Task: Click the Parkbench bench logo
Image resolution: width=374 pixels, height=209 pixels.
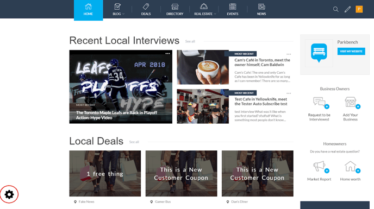Action: pos(319,53)
